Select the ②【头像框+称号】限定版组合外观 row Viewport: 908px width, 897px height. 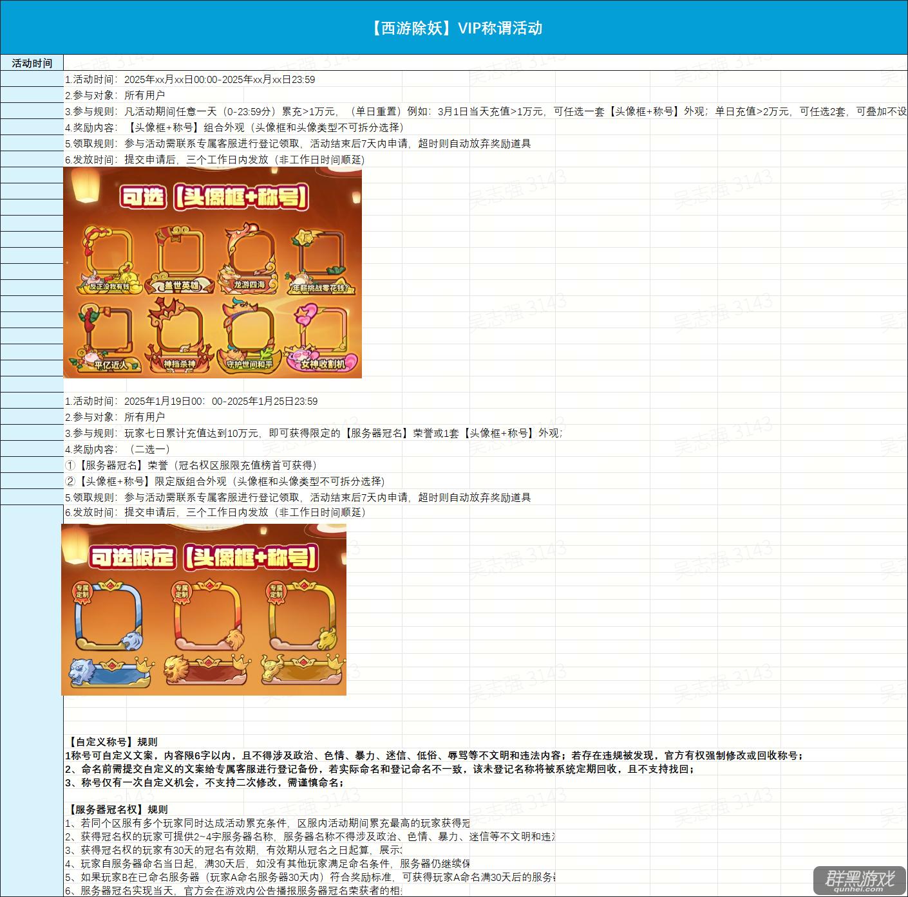click(225, 481)
